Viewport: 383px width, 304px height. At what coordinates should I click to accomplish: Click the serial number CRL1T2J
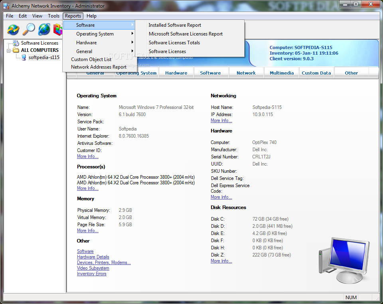click(261, 157)
